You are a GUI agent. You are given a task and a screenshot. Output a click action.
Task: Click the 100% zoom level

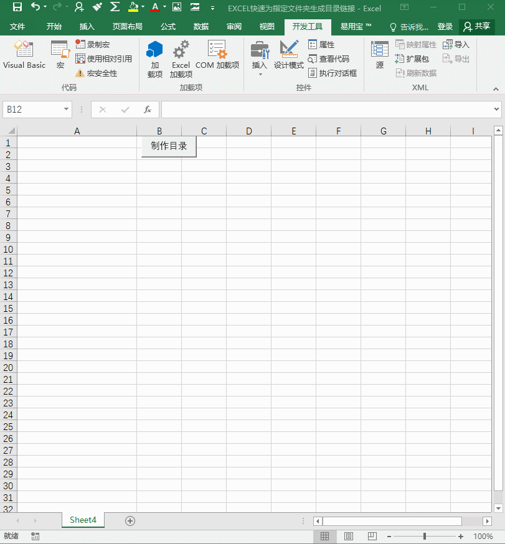point(483,537)
